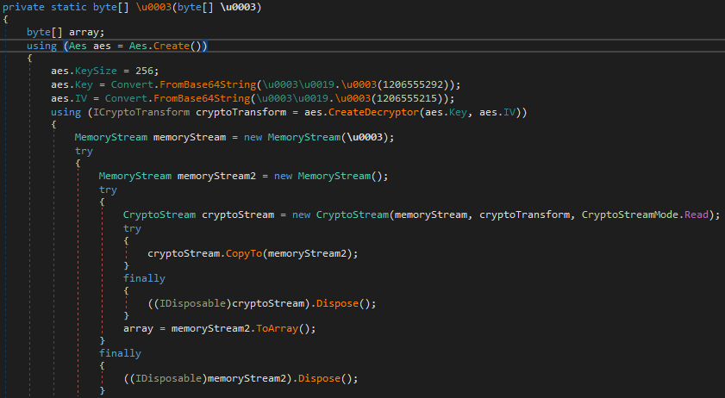Image resolution: width=725 pixels, height=398 pixels.
Task: Click the 'cryptoTransform' argument in the CryptoStream constructor
Action: 524,215
